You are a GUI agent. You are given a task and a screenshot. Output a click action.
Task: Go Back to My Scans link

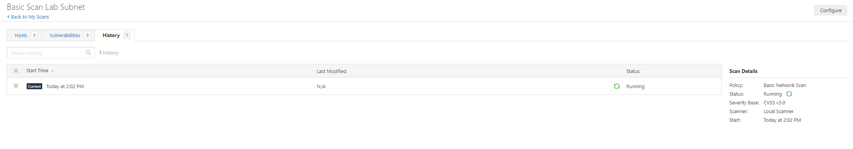30,17
